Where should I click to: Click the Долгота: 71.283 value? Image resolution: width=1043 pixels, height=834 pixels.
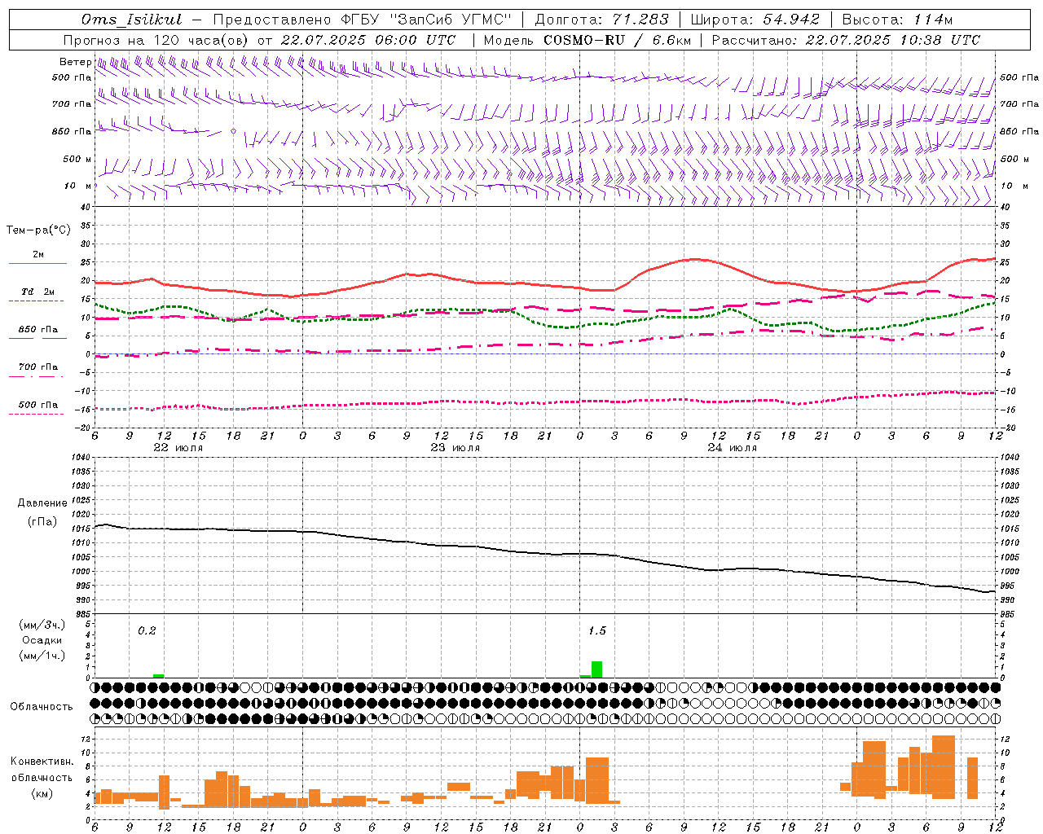pyautogui.click(x=602, y=20)
